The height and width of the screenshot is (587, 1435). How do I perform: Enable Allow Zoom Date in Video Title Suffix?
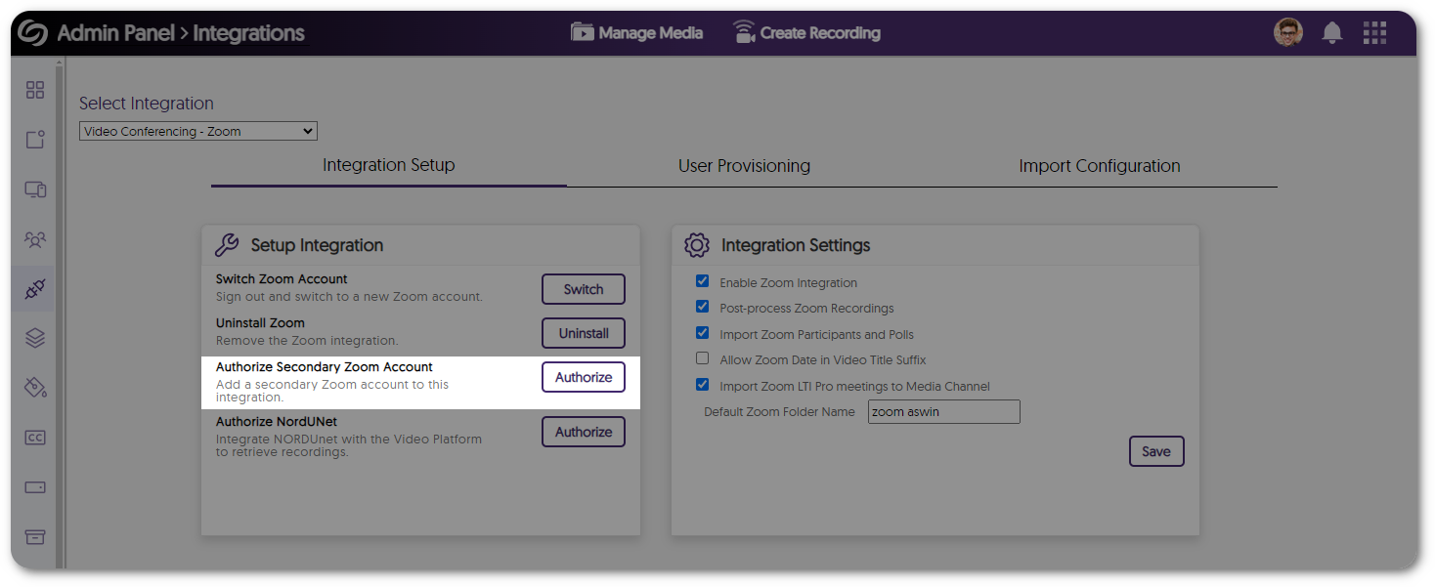coord(702,357)
